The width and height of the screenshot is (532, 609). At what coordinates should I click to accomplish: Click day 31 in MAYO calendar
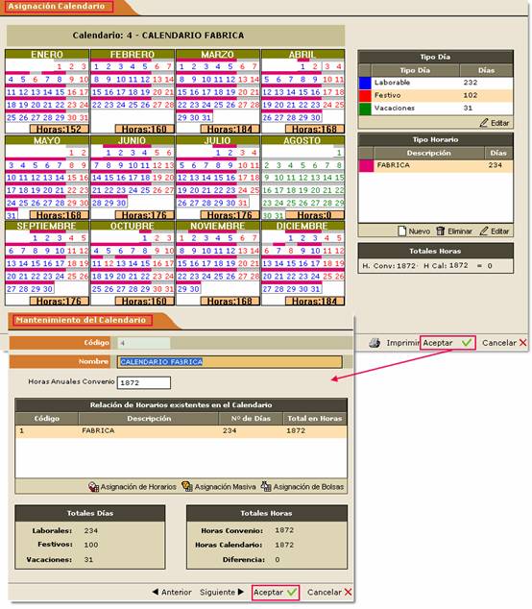(x=12, y=215)
